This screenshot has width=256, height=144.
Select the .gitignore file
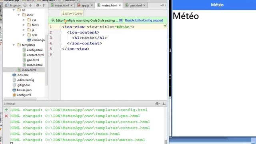click(23, 85)
